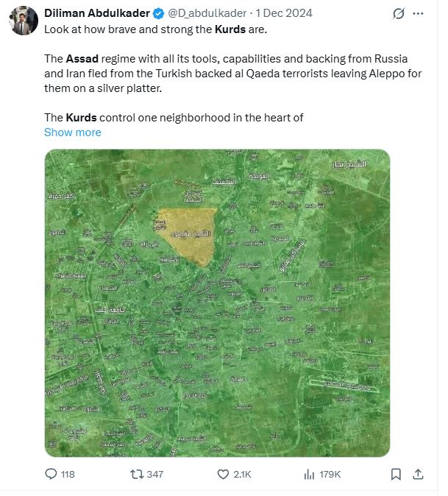Expand tweet text with Show more

(x=73, y=132)
